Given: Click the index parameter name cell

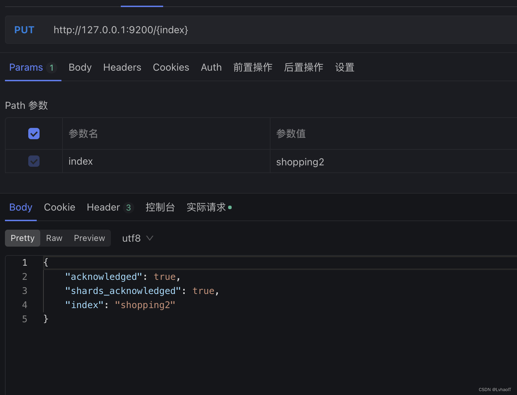Looking at the screenshot, I should [x=166, y=161].
